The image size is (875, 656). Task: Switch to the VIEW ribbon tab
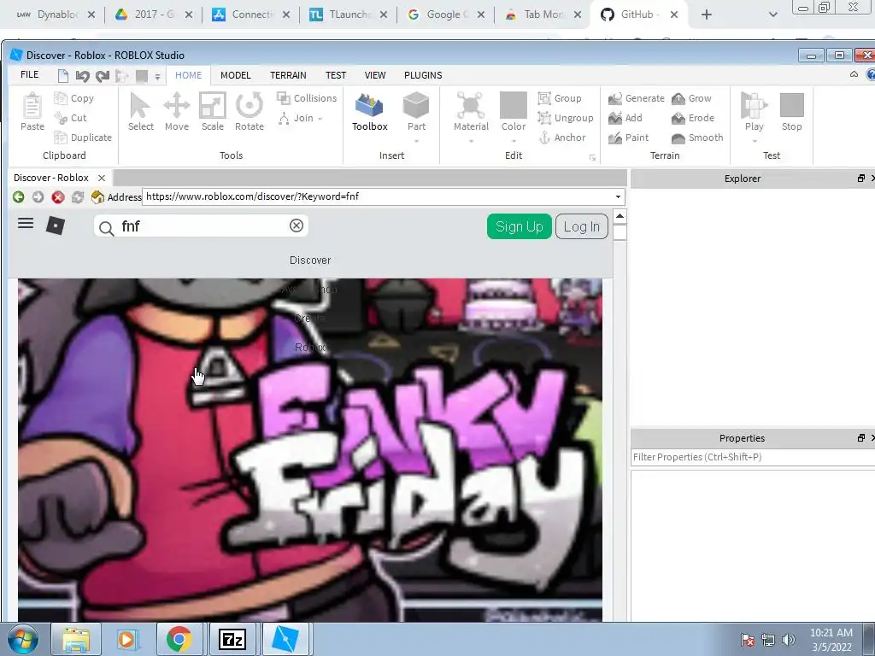tap(375, 75)
